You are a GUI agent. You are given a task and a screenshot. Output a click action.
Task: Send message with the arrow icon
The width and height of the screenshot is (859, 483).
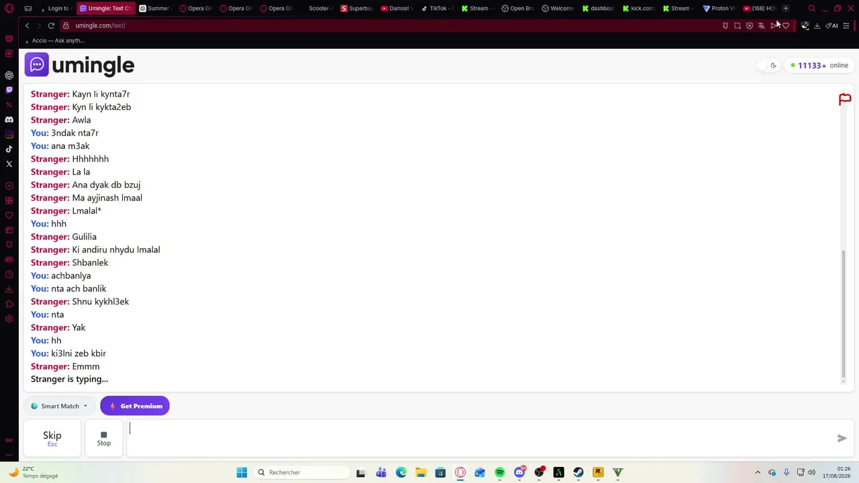click(842, 438)
